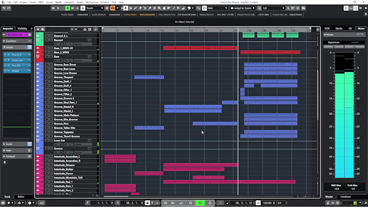Select the Draw pencil tool
This screenshot has width=368, height=207.
pyautogui.click(x=135, y=8)
